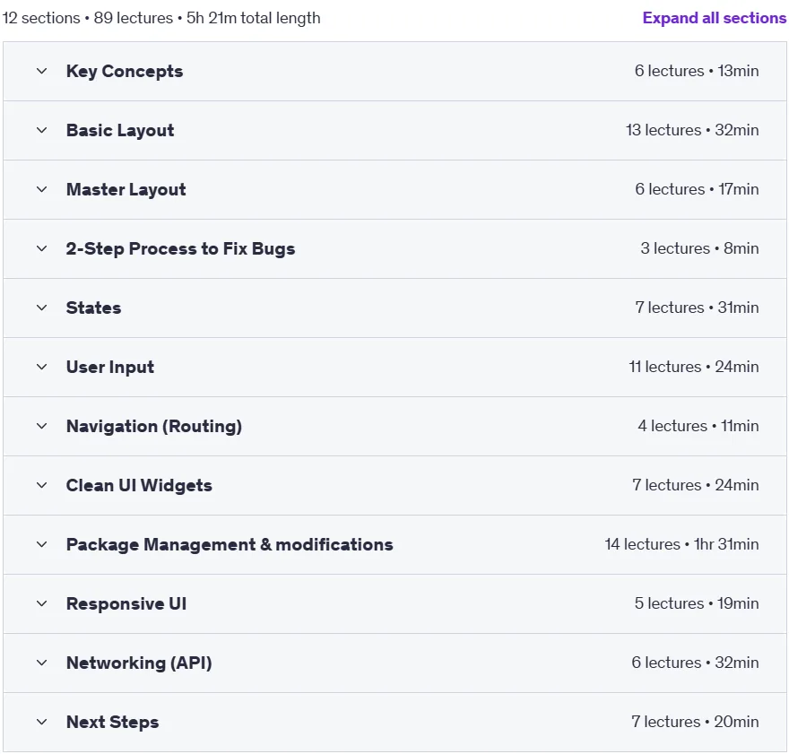Image resolution: width=789 pixels, height=754 pixels.
Task: Open the Key Concepts section title
Action: click(125, 72)
